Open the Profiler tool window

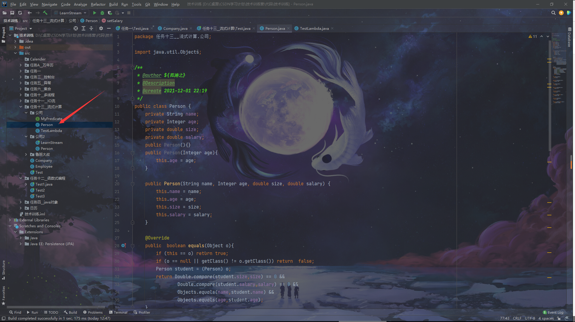(x=142, y=312)
